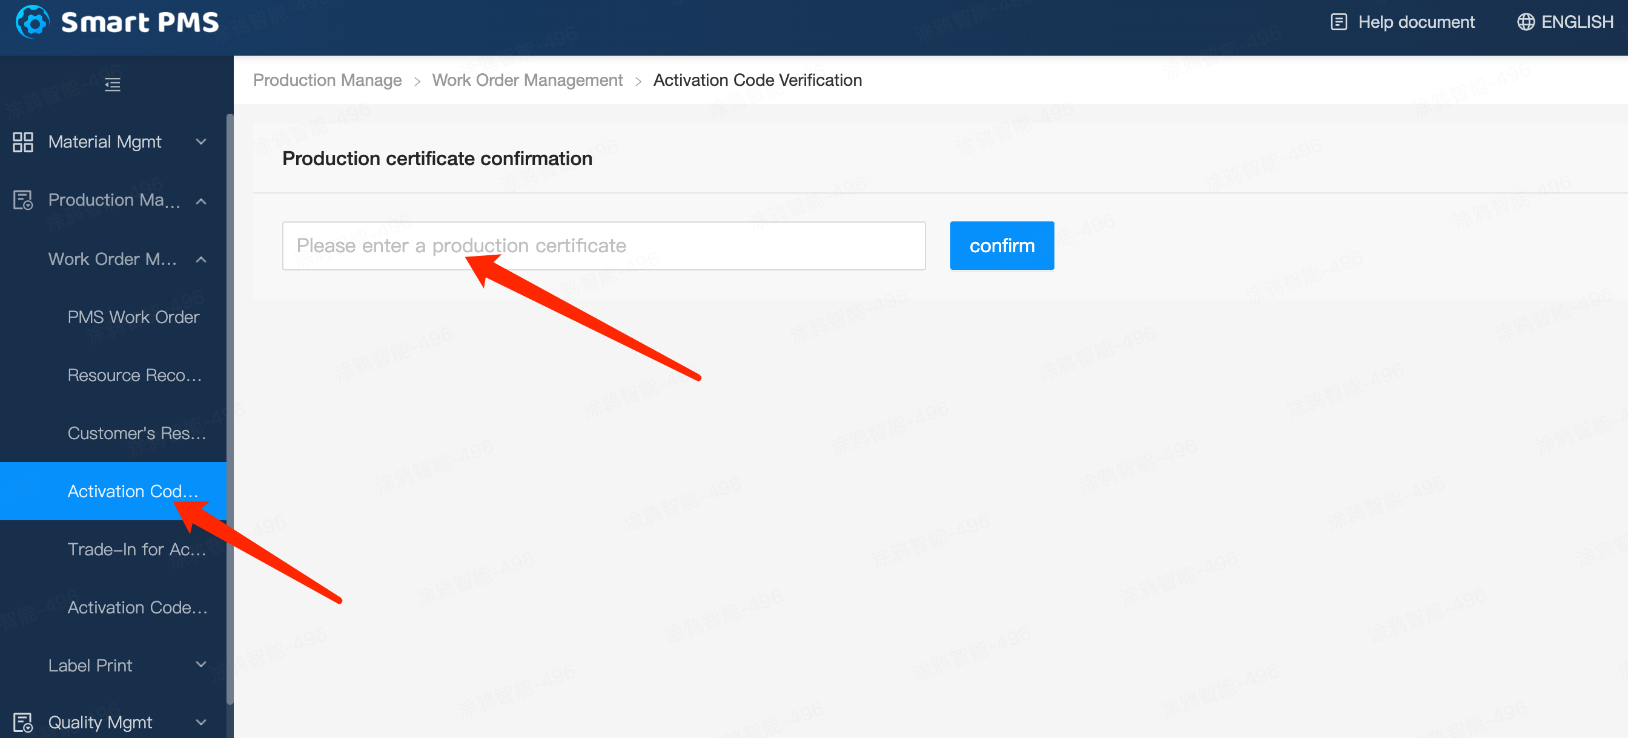The height and width of the screenshot is (738, 1628).
Task: Expand the Quality Mgmt chevron
Action: pyautogui.click(x=201, y=722)
